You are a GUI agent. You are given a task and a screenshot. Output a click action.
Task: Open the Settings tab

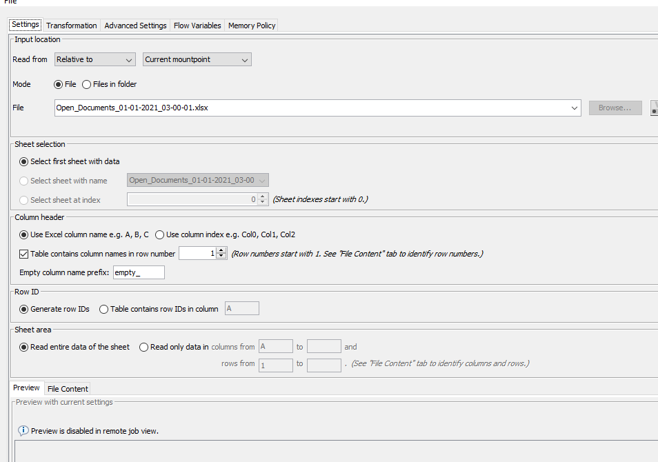[x=26, y=24]
